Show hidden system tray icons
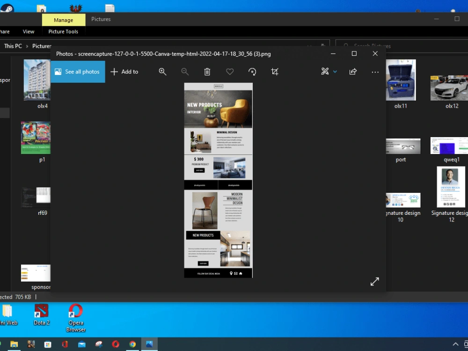Viewport: 468px width, 351px height. (x=455, y=344)
